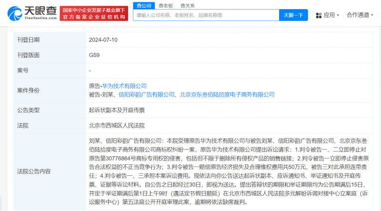Expand the 合作通道 dropdown menu
This screenshot has height=211, width=381.
coord(360,15)
